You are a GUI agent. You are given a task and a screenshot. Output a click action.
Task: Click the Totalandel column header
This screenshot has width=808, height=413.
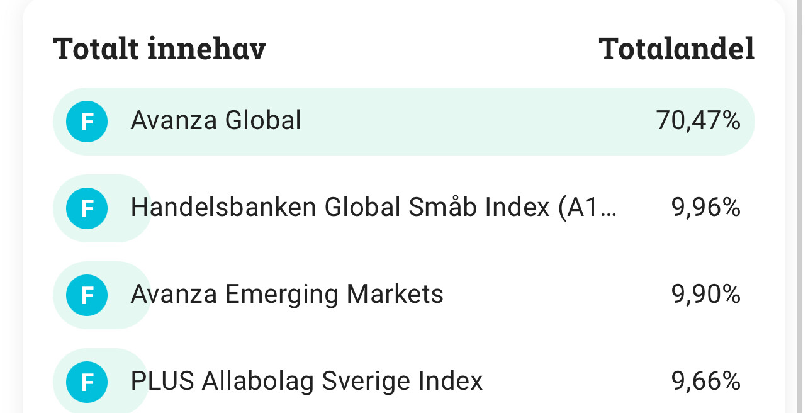[x=676, y=48]
